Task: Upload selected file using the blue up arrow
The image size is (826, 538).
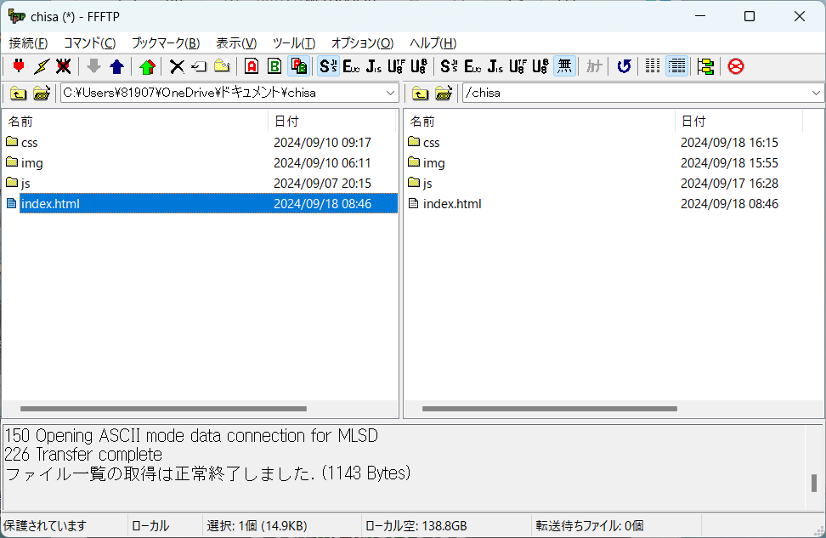Action: 116,66
